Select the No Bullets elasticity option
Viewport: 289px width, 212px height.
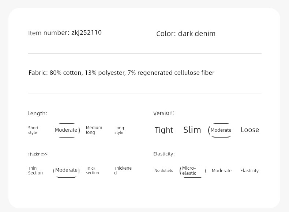click(x=164, y=170)
